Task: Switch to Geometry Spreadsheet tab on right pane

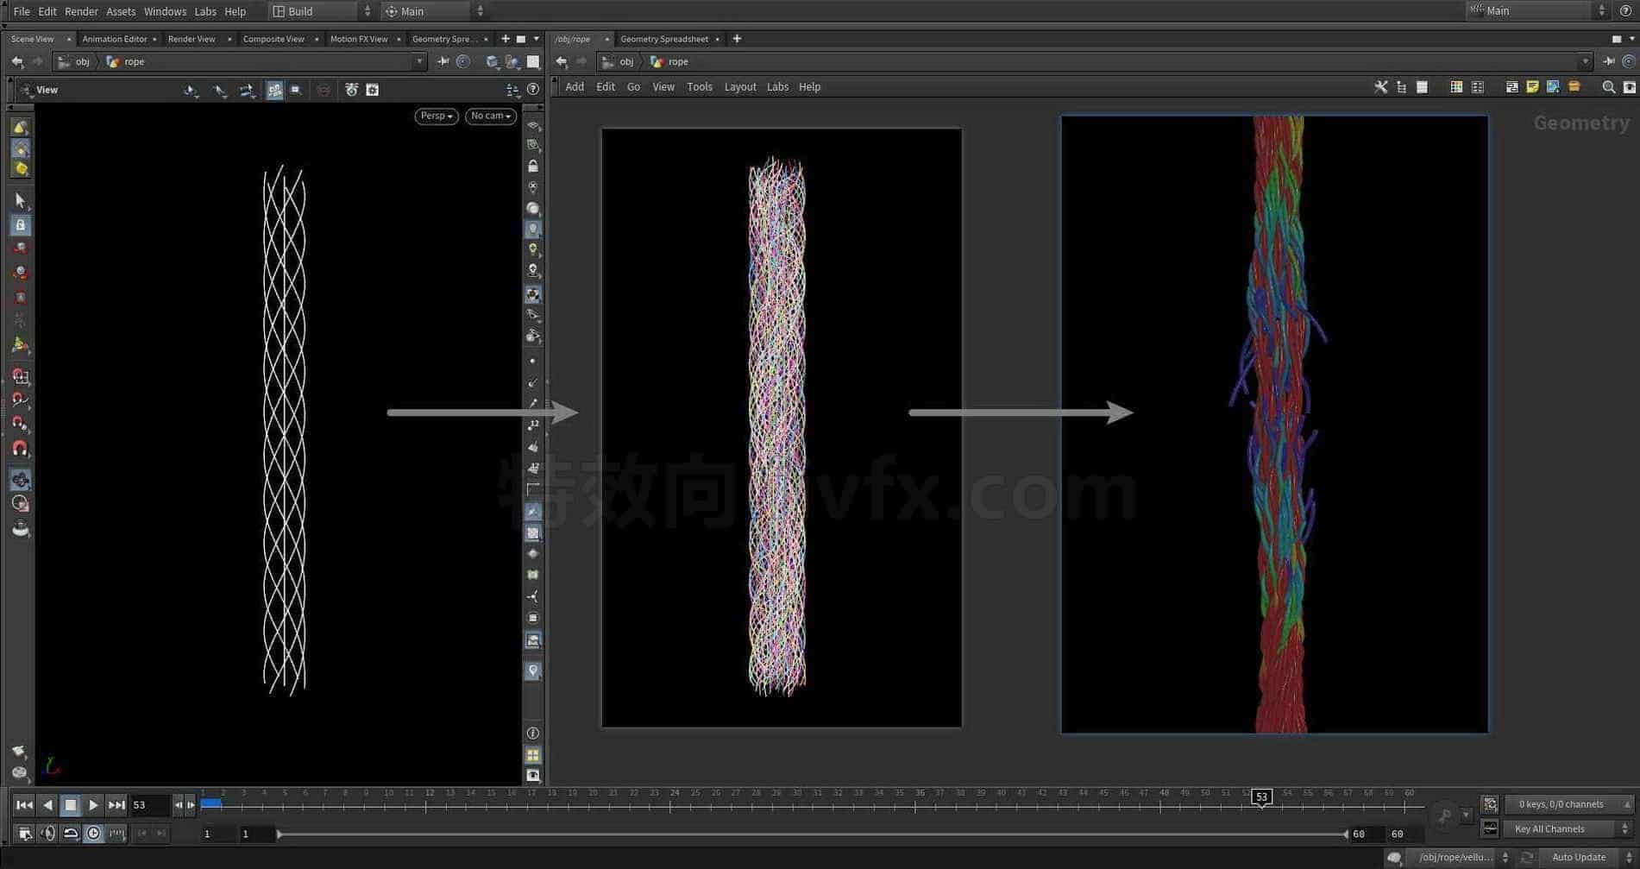Action: [x=664, y=39]
